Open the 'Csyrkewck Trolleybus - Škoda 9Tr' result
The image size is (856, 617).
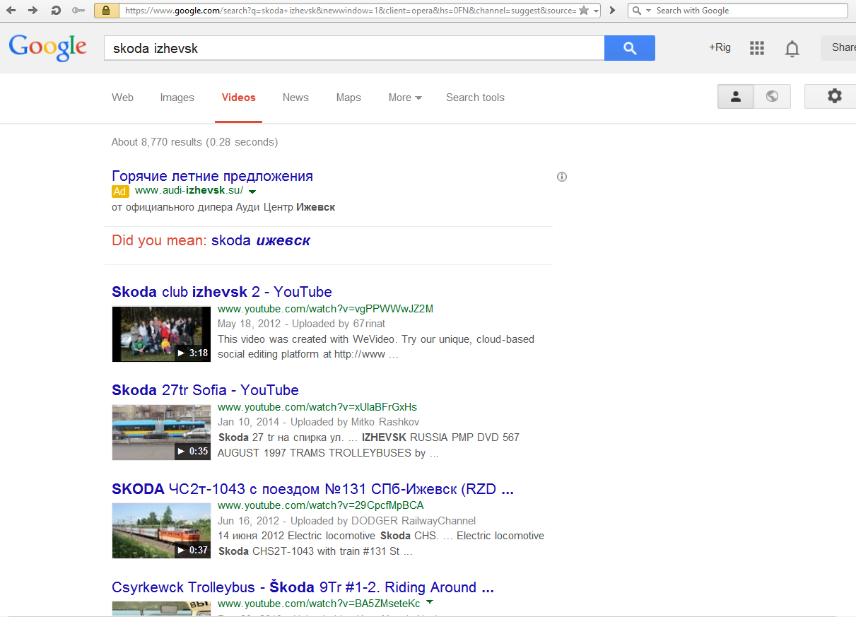coord(303,587)
